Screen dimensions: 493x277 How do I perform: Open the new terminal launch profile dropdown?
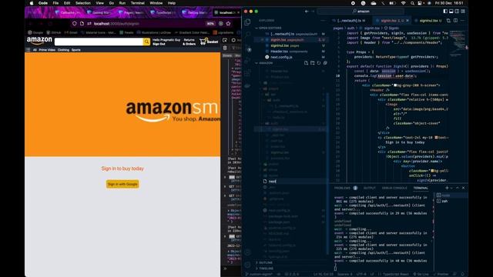click(451, 188)
